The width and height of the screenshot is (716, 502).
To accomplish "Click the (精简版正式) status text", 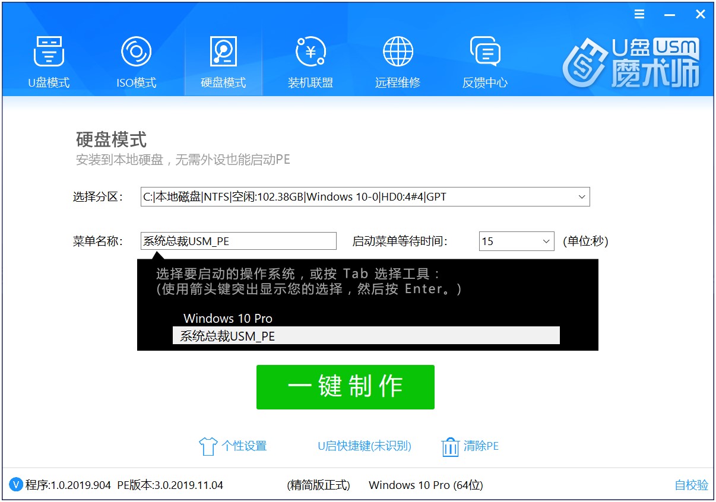I will [318, 485].
